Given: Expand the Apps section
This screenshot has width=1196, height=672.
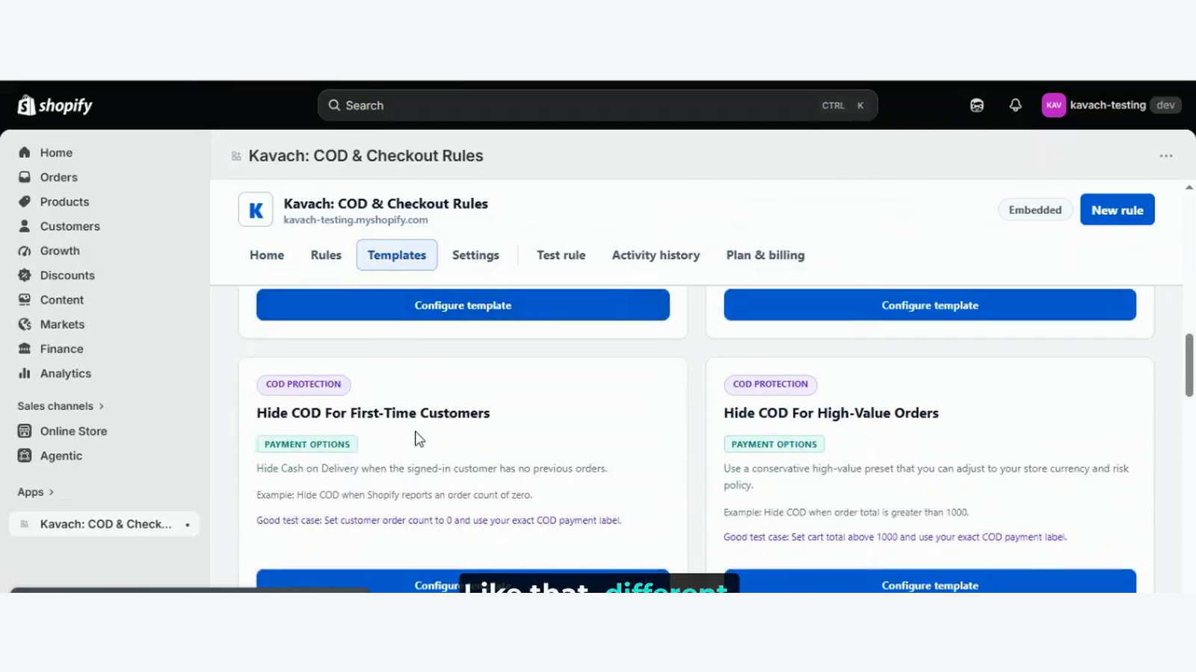Looking at the screenshot, I should (x=36, y=492).
